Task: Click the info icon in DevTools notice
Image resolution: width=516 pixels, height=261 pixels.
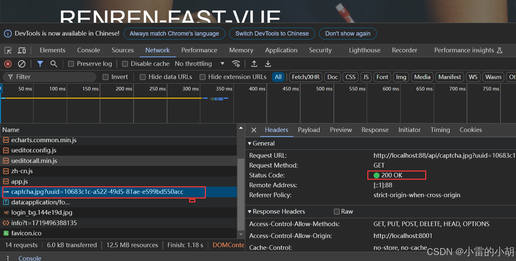Action: 8,34
